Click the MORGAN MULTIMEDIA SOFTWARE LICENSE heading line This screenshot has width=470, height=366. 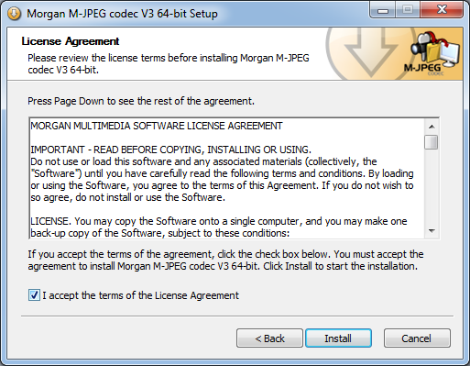coord(157,126)
